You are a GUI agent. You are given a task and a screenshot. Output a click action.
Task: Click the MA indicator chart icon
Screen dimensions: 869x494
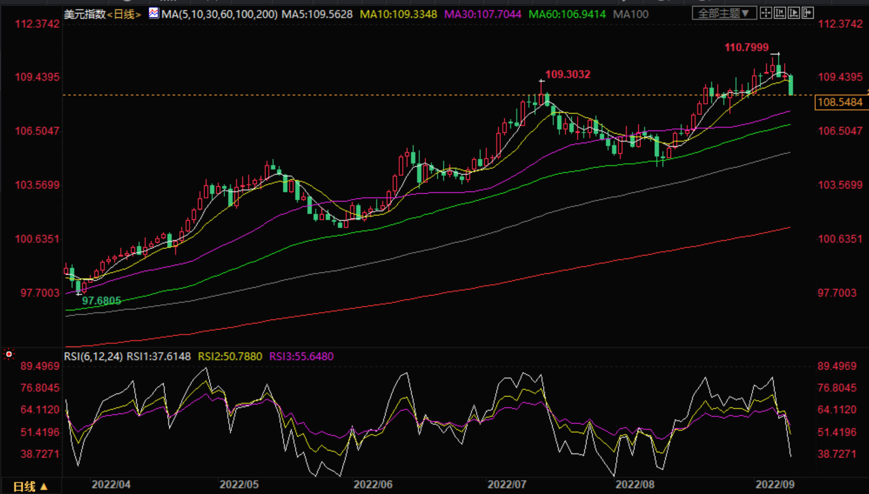[154, 13]
